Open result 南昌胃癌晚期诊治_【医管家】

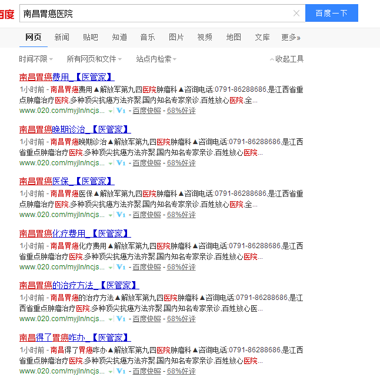(75, 129)
